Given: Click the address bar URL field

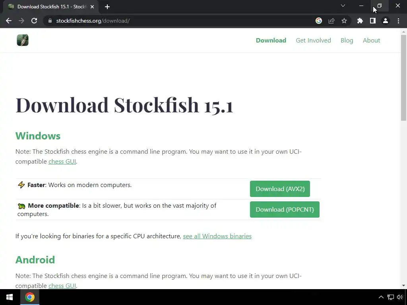Looking at the screenshot, I should (179, 21).
